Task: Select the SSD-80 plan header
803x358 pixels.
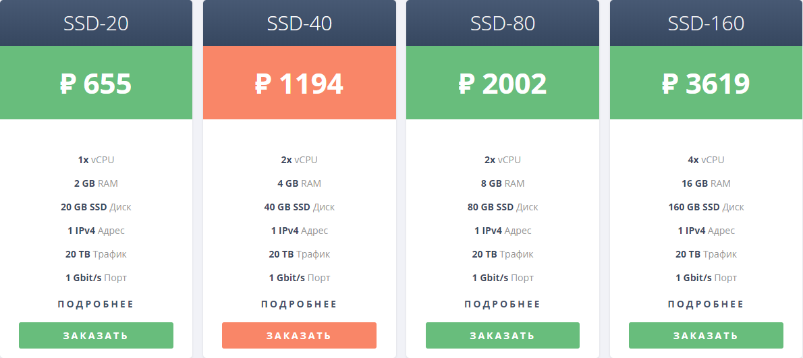Action: click(x=503, y=23)
